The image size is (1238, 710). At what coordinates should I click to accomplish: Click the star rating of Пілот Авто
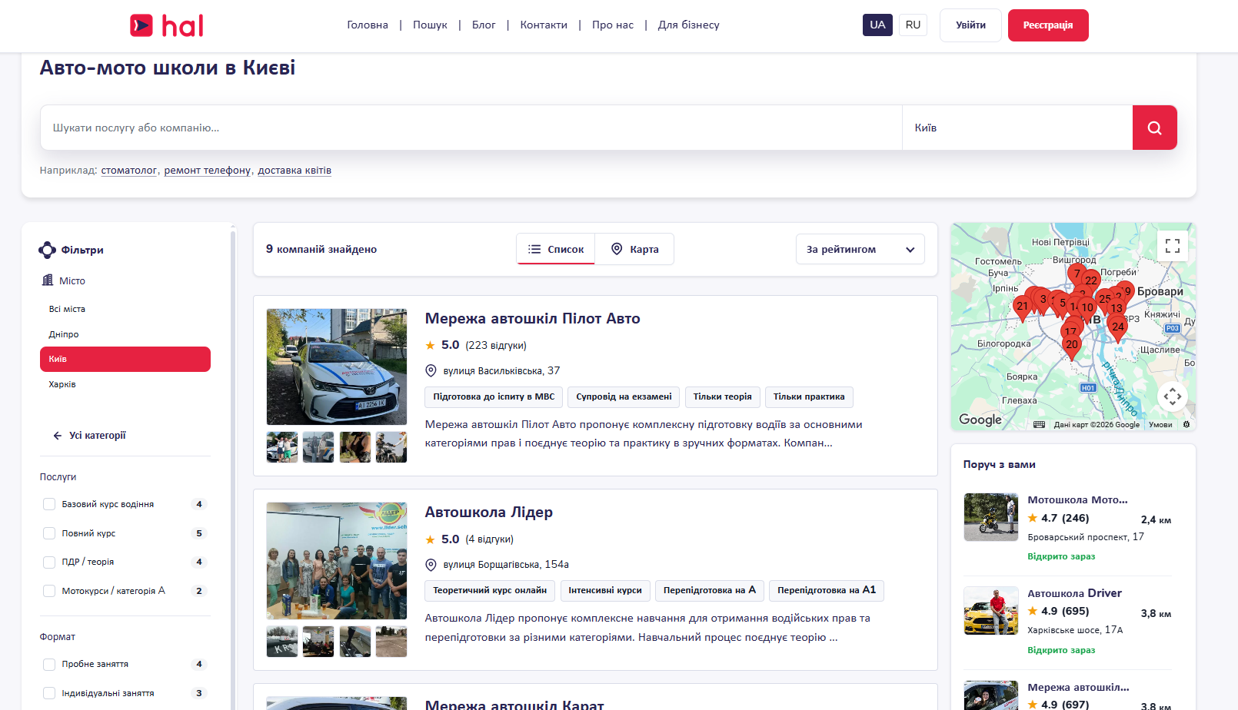431,346
